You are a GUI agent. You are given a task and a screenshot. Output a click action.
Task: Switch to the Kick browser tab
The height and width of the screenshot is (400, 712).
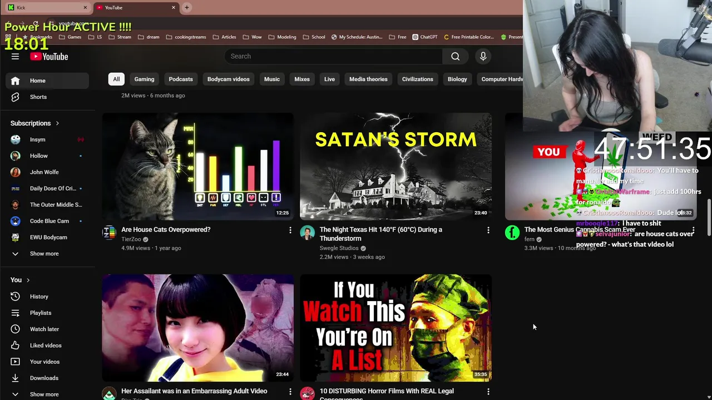pos(46,7)
